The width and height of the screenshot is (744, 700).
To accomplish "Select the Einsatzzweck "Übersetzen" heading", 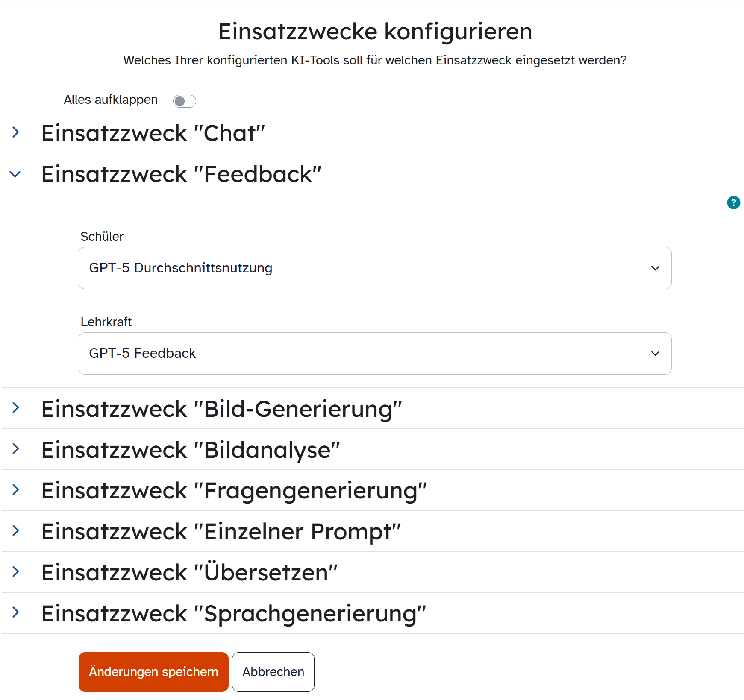I will [189, 573].
